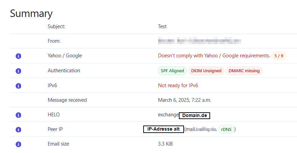Click the message received date

[185, 100]
